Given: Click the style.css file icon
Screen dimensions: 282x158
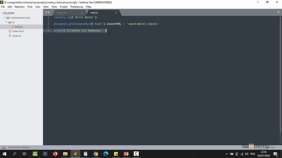Looking at the screenshot, I should point(10,36).
